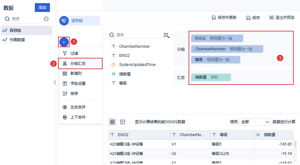Viewport: 300px width, 165px height.
Task: Click 退出并预览 exit and preview
Action: coord(282,18)
